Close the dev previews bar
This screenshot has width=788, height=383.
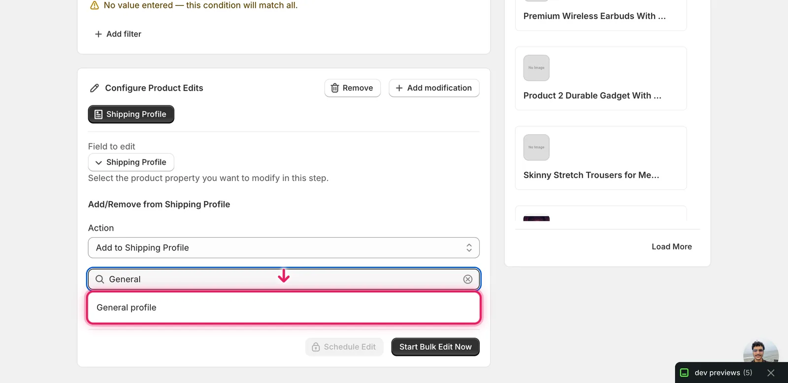pyautogui.click(x=771, y=373)
